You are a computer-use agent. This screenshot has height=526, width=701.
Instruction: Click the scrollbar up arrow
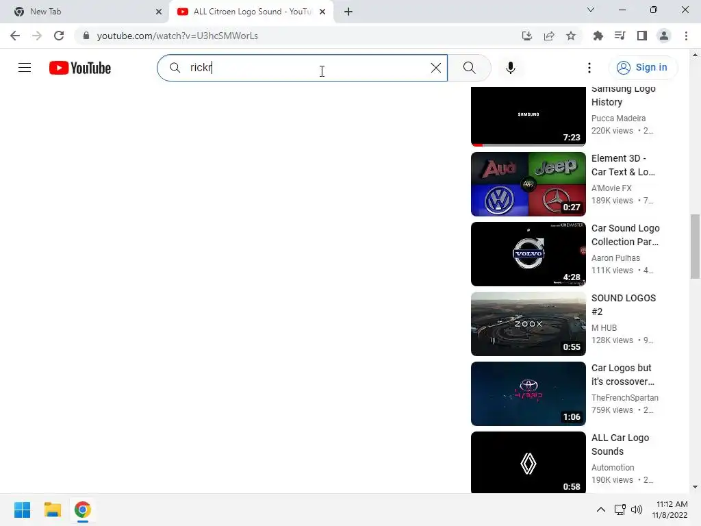point(695,55)
